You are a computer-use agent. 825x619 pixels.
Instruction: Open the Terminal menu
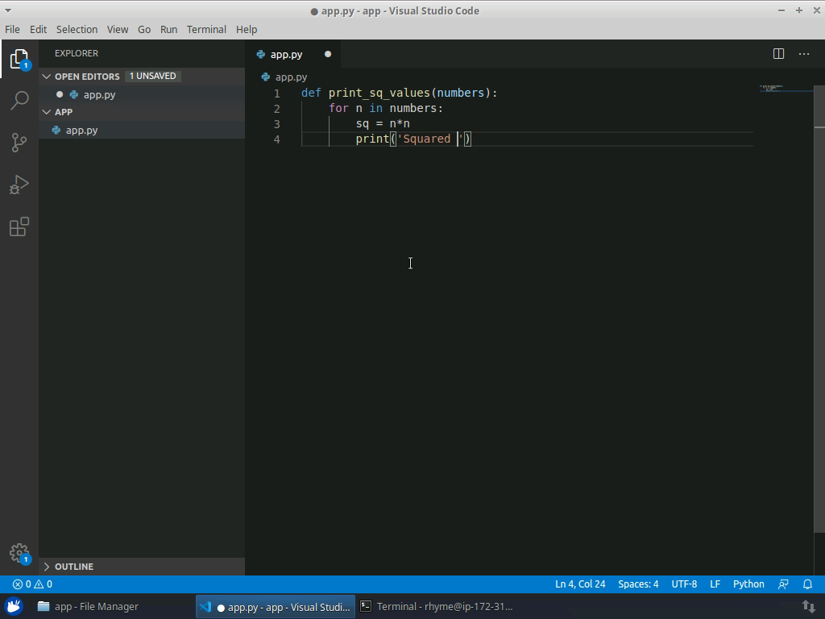[205, 29]
